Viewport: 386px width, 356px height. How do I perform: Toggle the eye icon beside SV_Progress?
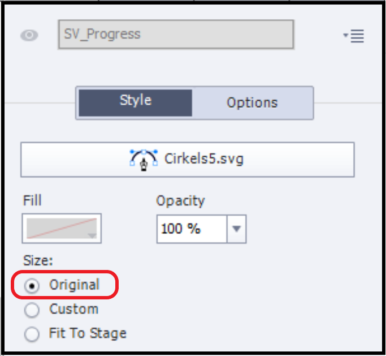point(29,35)
